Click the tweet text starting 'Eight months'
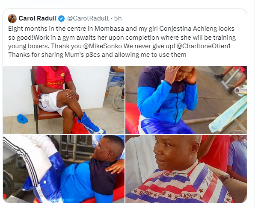Viewport: 255px width, 208px height. (x=122, y=41)
